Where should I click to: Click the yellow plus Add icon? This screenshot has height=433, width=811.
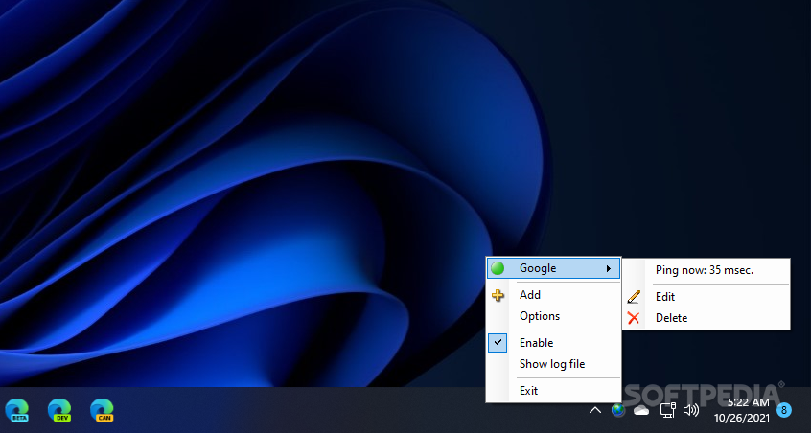coord(498,295)
